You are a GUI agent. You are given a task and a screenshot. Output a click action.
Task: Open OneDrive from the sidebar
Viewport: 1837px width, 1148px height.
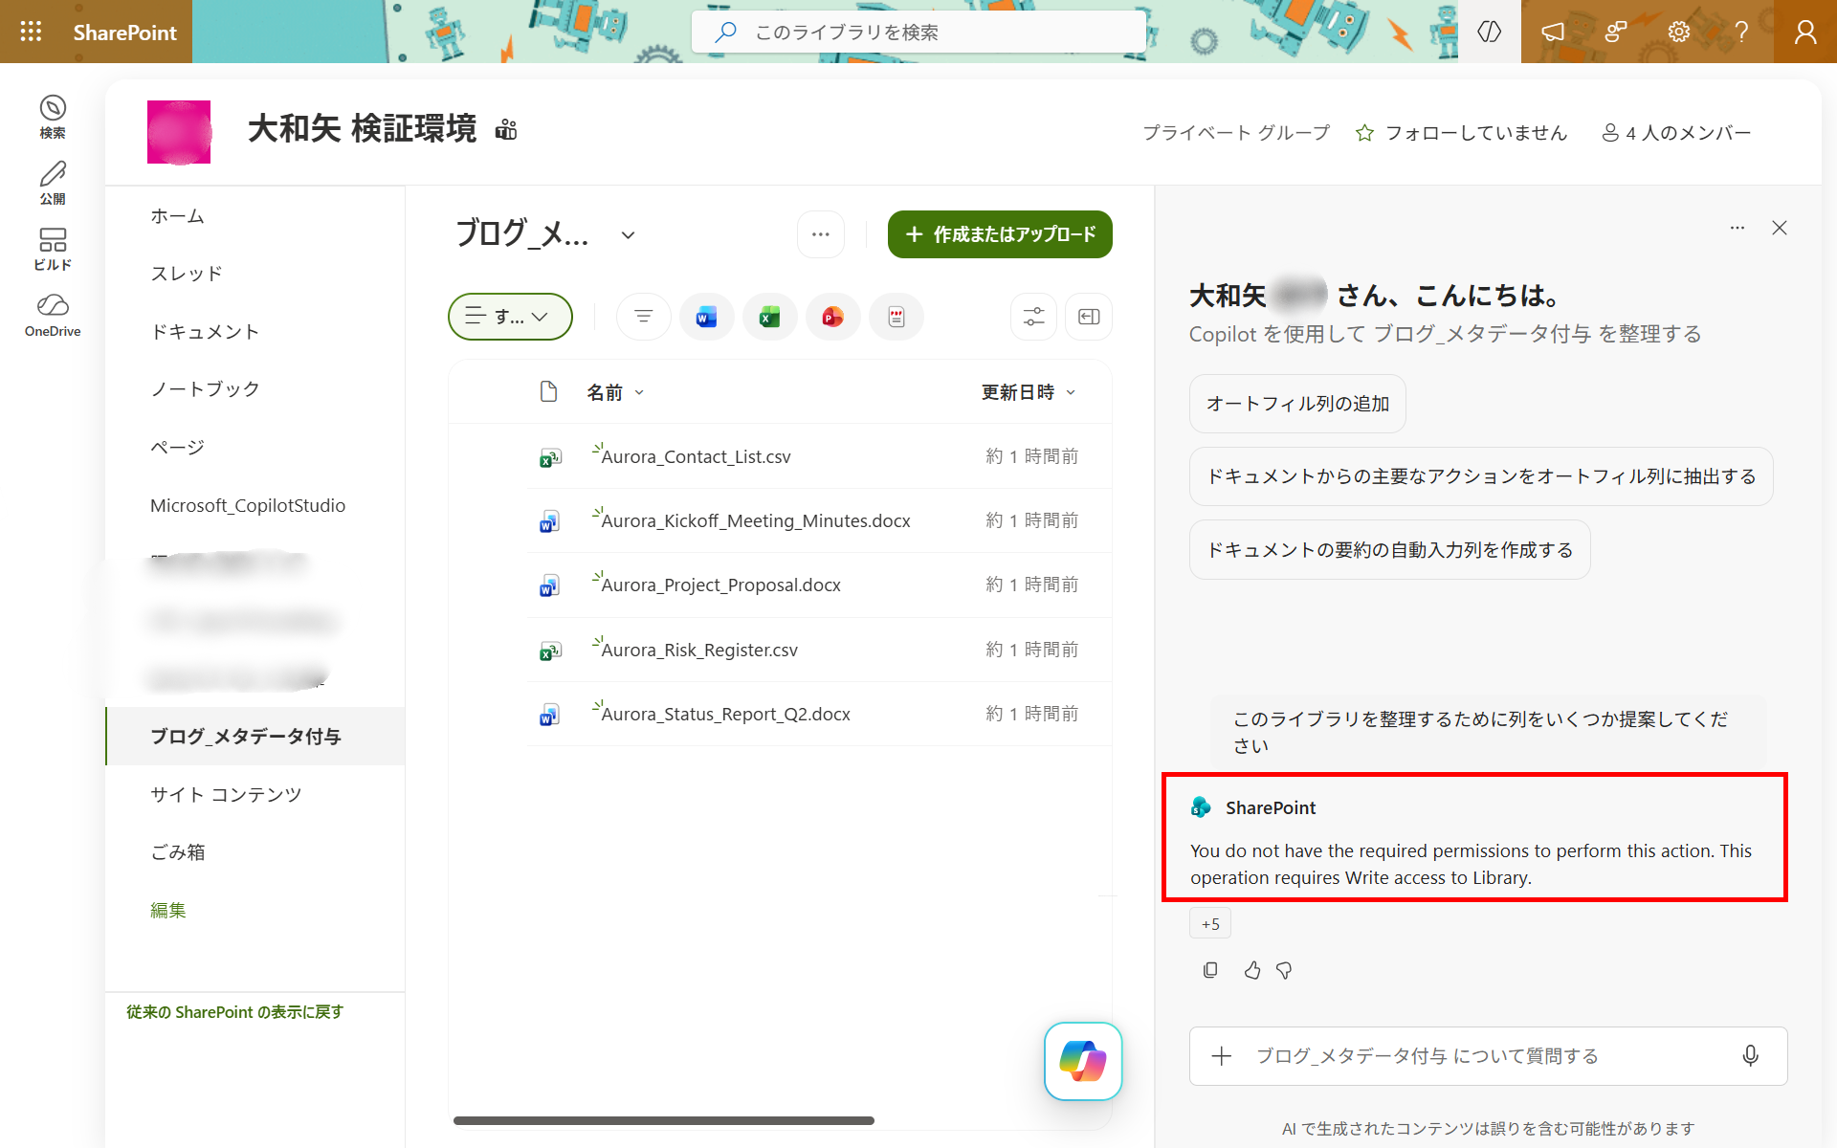53,316
